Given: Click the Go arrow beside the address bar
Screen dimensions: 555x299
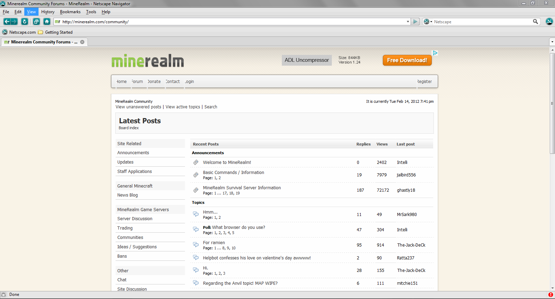Looking at the screenshot, I should pos(415,22).
